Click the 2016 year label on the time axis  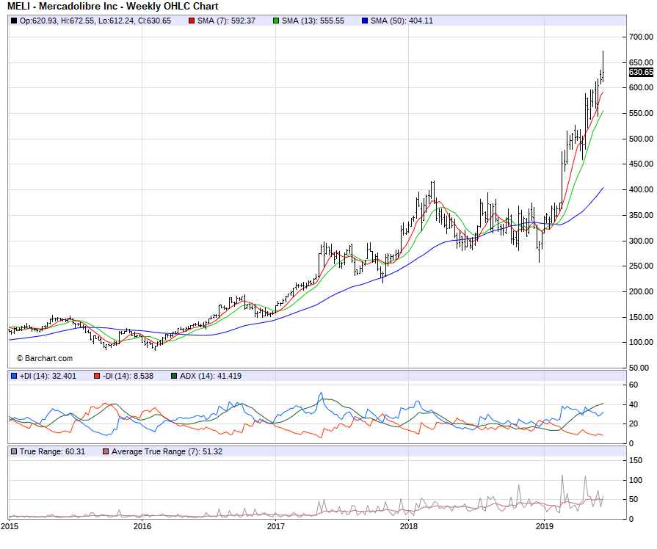click(x=142, y=526)
